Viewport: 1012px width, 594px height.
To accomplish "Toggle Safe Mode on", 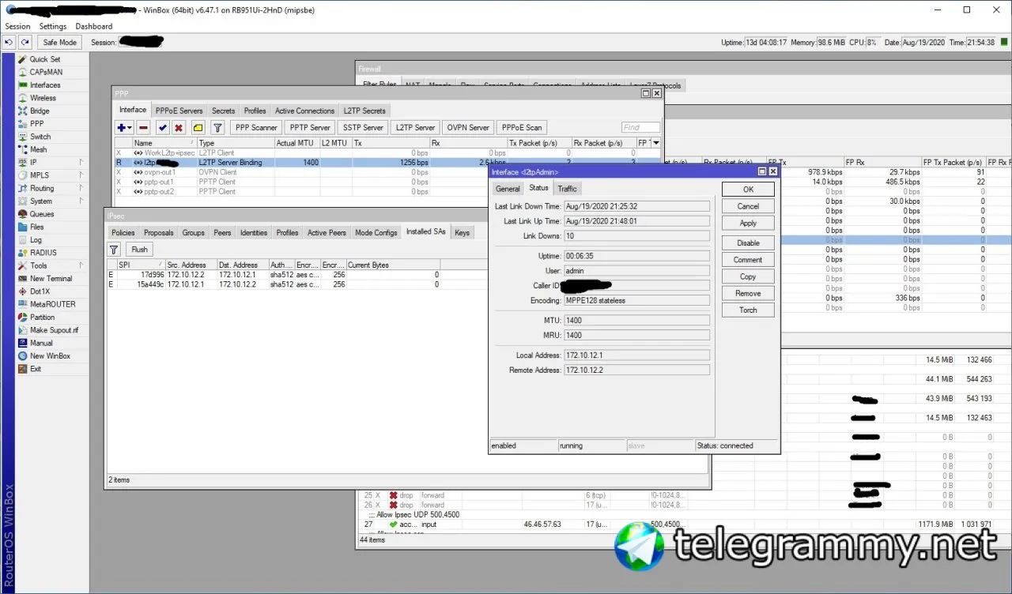I will pyautogui.click(x=60, y=42).
